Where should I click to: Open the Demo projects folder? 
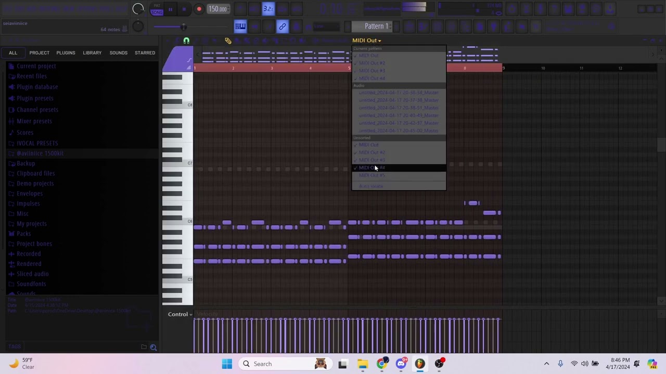(35, 183)
